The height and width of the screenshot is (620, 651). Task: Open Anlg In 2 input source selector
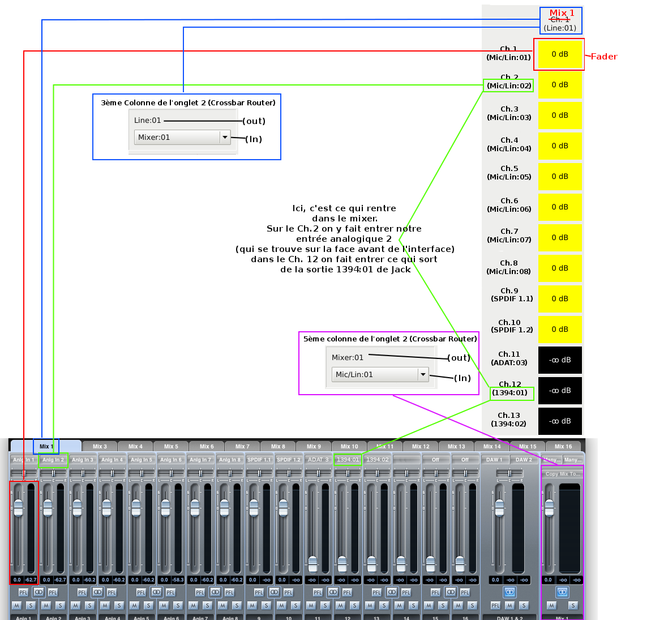click(54, 460)
